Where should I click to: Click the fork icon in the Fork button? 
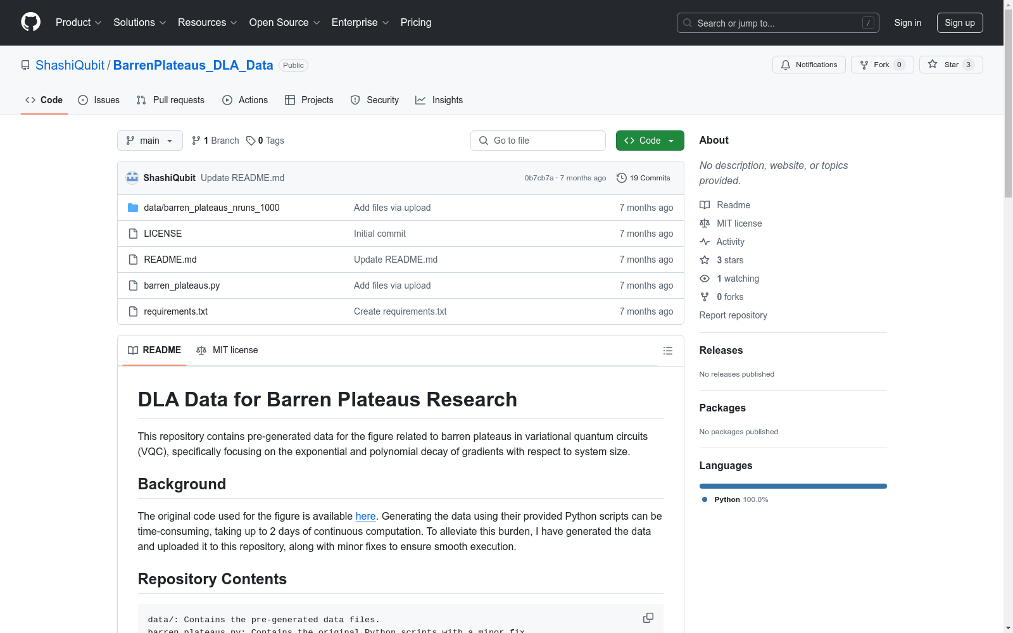864,65
